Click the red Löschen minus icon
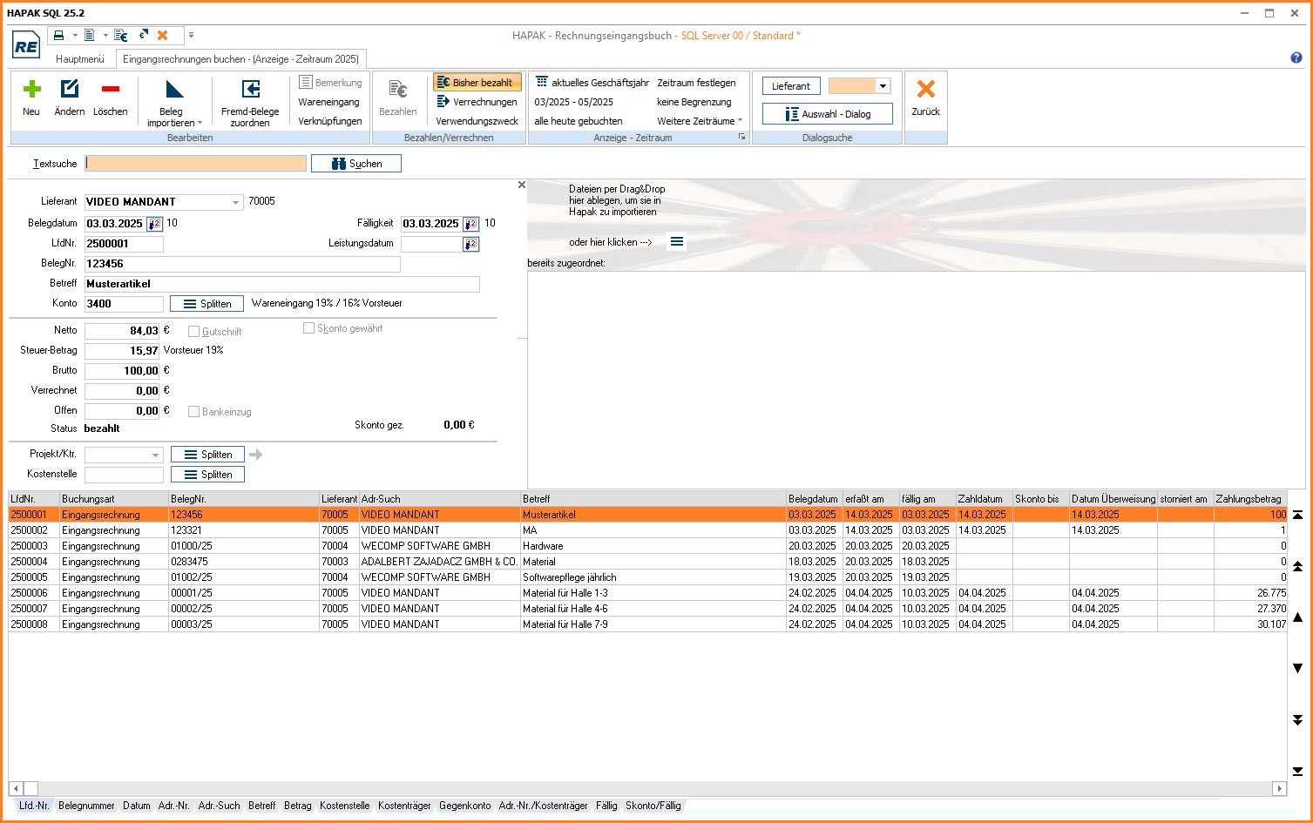The height and width of the screenshot is (823, 1313). [x=111, y=90]
